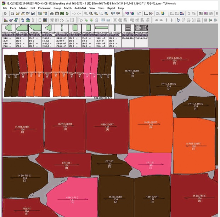
Task: Click the New marker file icon
Action: (12, 13)
